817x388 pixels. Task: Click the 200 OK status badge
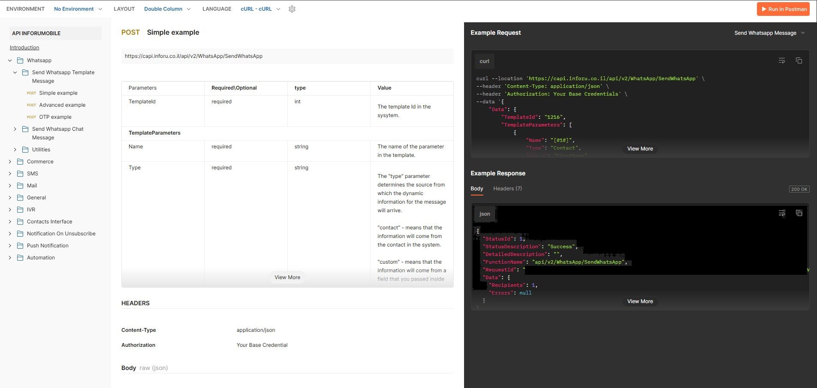tap(799, 189)
